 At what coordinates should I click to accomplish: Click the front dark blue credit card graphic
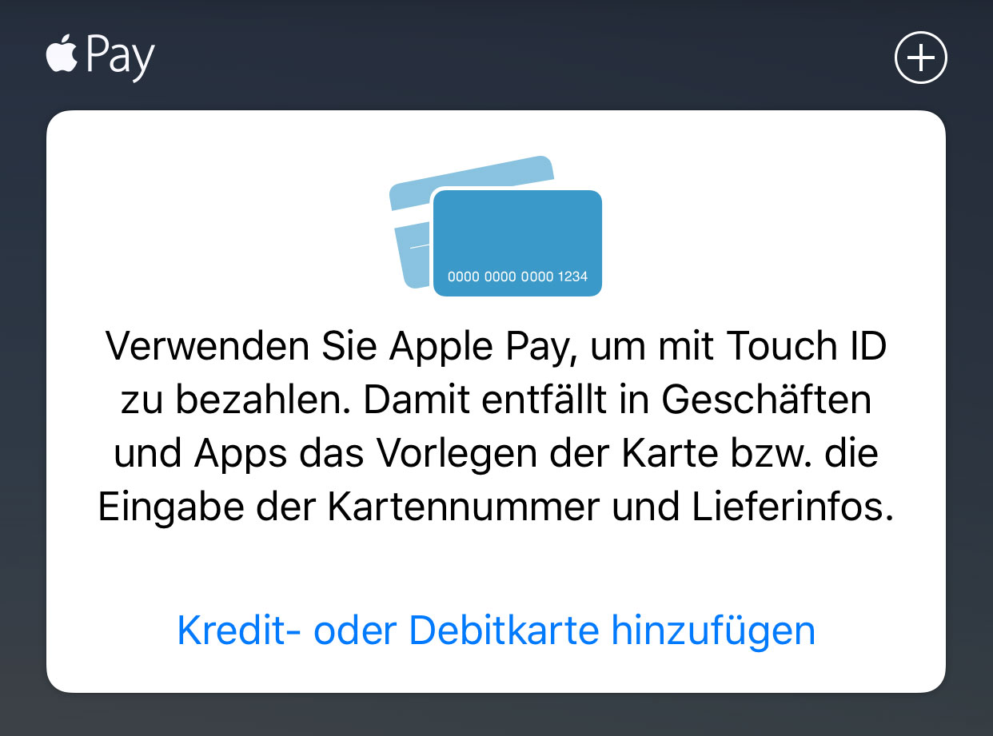pyautogui.click(x=517, y=243)
